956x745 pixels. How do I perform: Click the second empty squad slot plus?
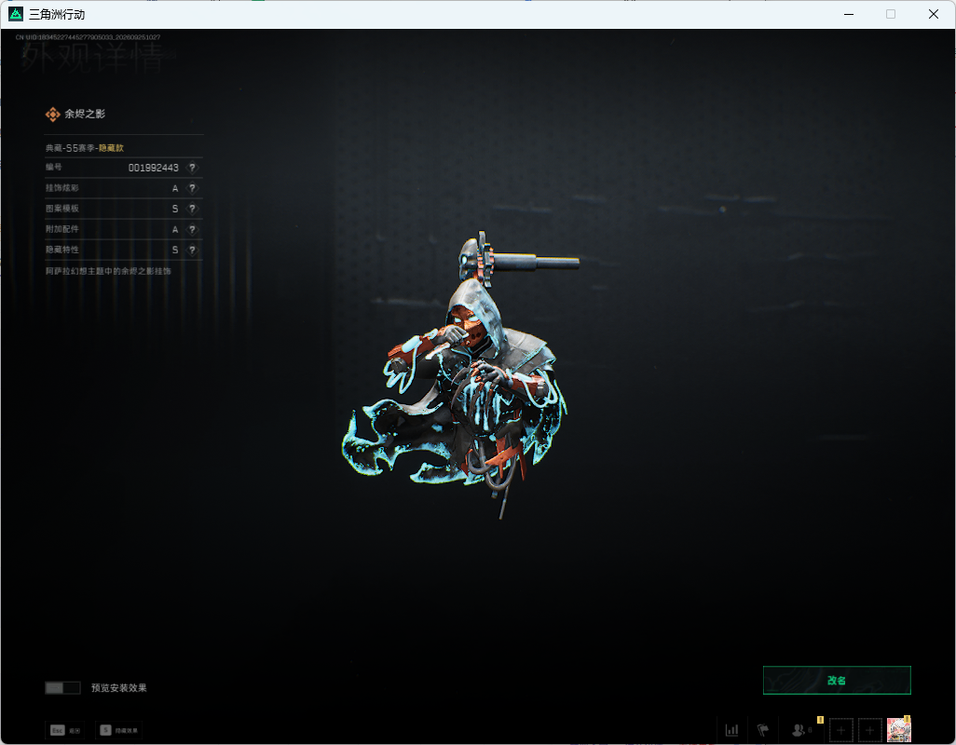(x=870, y=730)
